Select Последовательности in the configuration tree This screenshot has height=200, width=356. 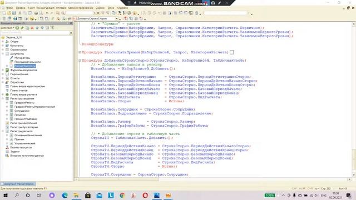pos(28,62)
